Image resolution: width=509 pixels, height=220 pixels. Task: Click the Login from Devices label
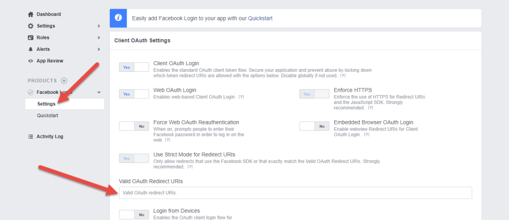click(x=177, y=211)
